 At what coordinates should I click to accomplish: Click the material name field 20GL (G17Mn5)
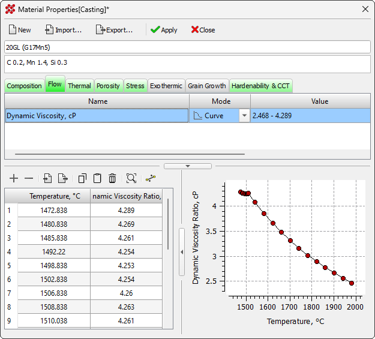tap(187, 47)
